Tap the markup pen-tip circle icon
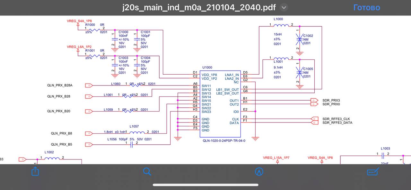This screenshot has height=190, width=411. (259, 172)
